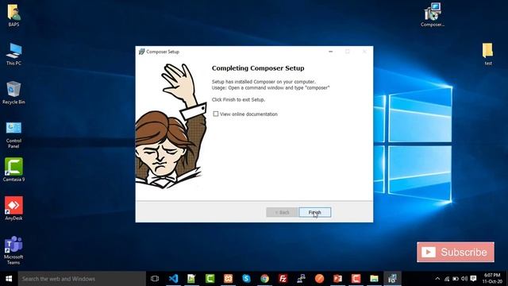This screenshot has height=286, width=508.
Task: Select the Control Panel desktop icon
Action: (13, 135)
